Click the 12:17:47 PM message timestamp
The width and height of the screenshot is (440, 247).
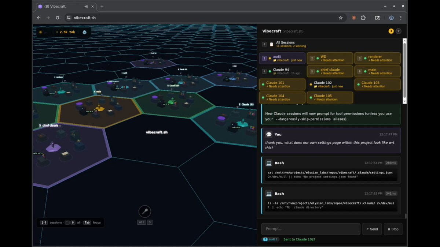[x=388, y=135]
